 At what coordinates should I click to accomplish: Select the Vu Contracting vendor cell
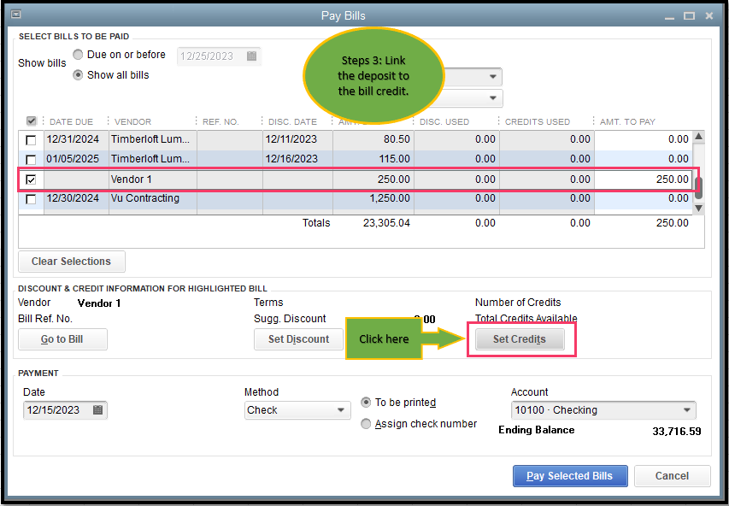click(153, 198)
